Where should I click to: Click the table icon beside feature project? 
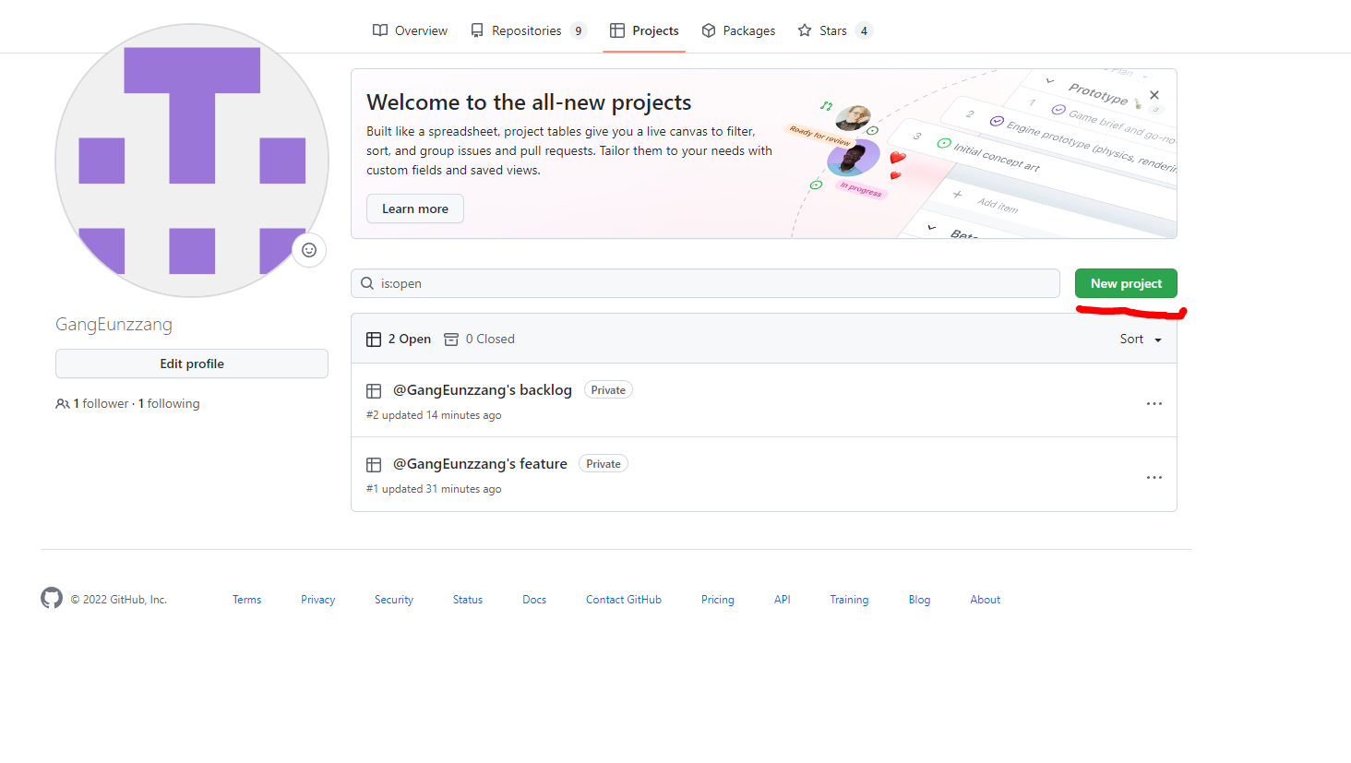point(374,464)
